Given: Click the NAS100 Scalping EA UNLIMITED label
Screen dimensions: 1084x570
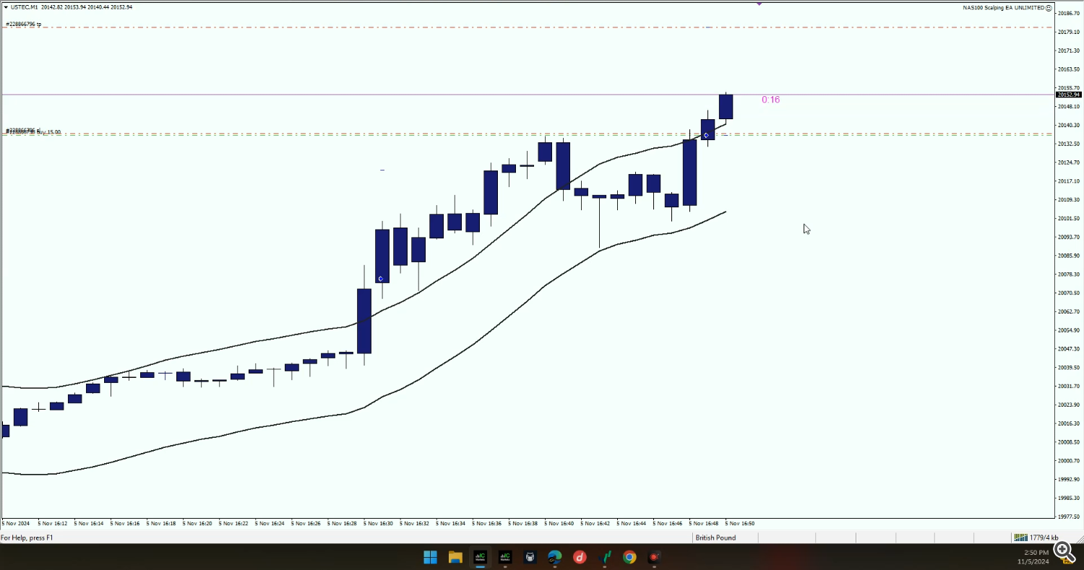Looking at the screenshot, I should (x=1003, y=7).
